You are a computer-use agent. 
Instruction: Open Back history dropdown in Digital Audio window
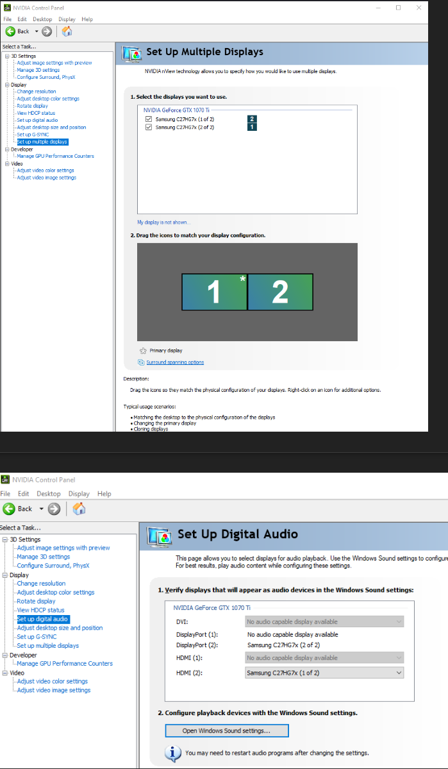[x=42, y=509]
